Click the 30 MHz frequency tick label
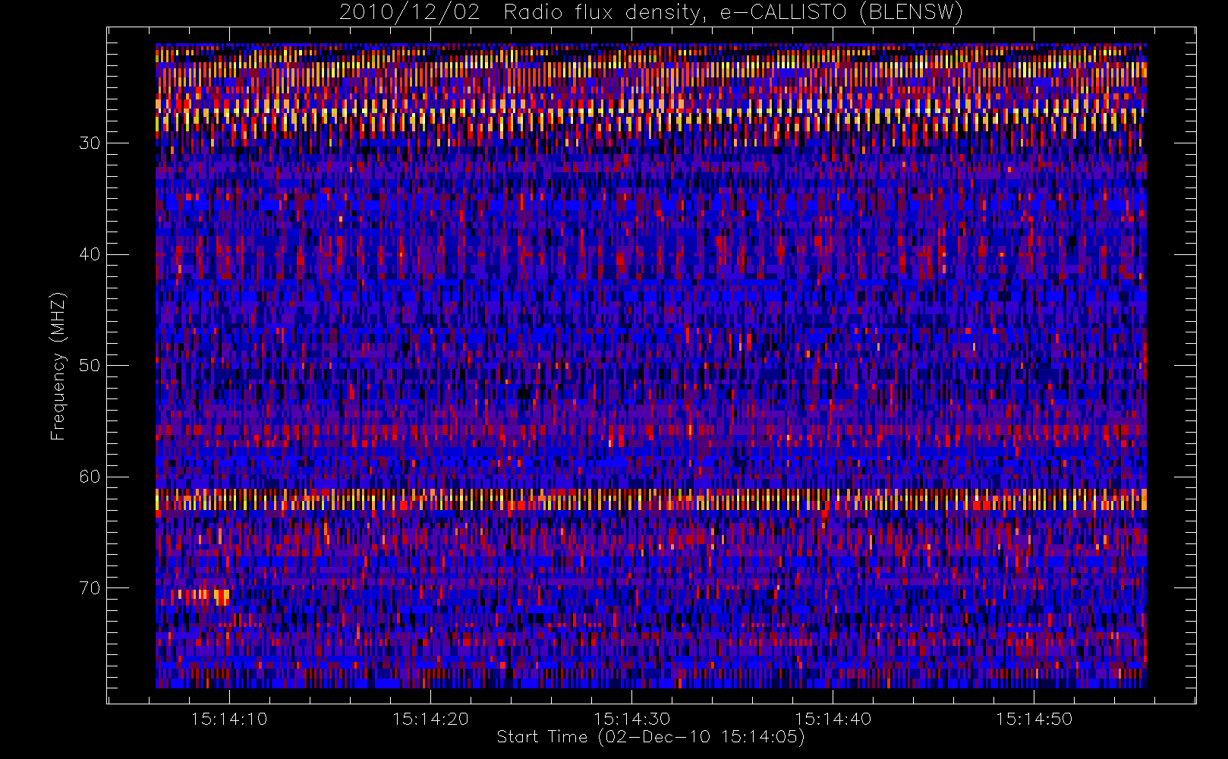Viewport: 1228px width, 759px height. pos(90,143)
